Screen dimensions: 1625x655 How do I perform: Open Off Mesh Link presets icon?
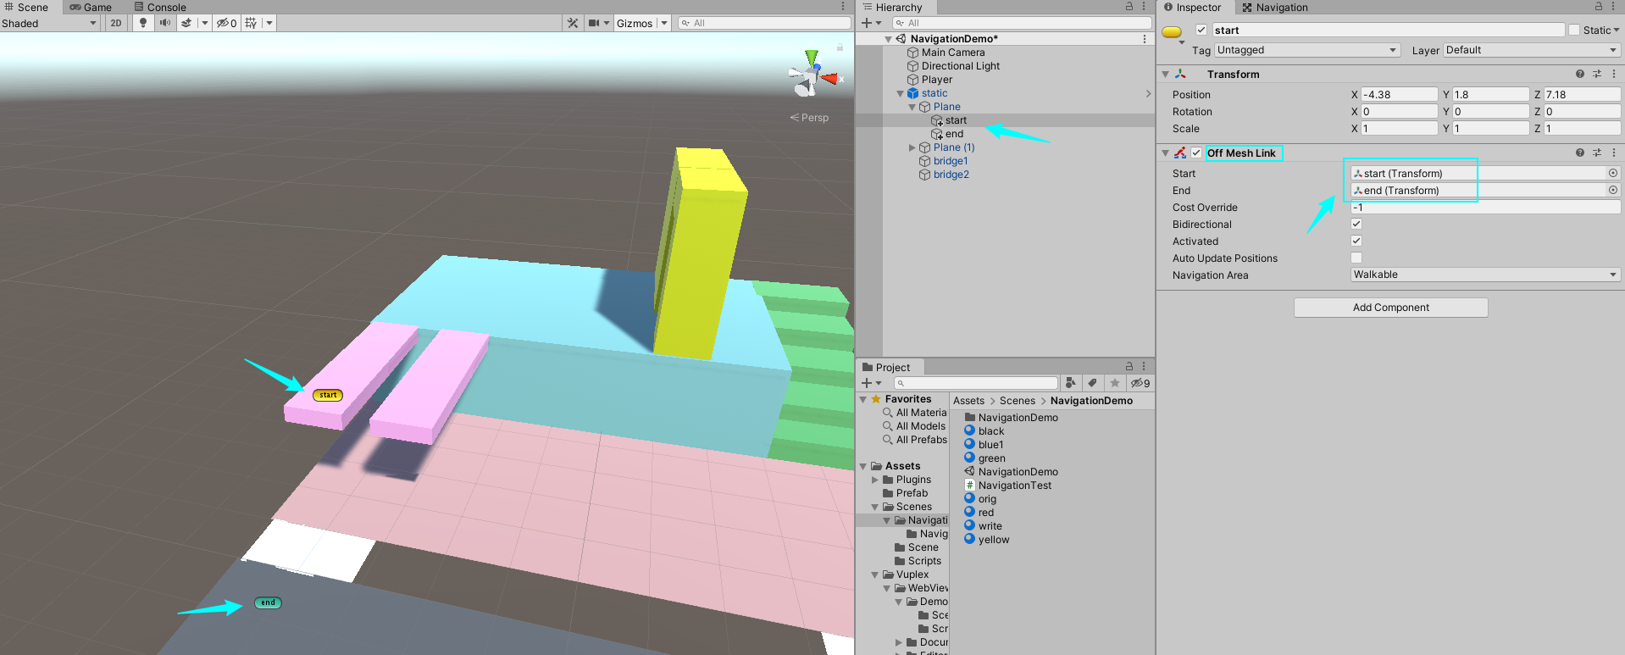(1597, 153)
